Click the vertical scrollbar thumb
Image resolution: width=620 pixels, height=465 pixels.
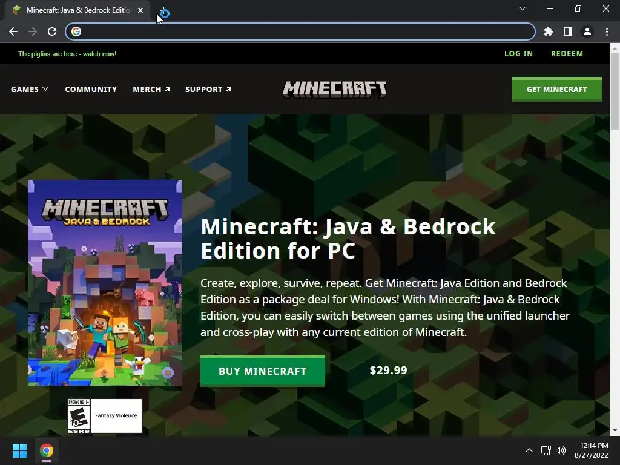pyautogui.click(x=615, y=91)
